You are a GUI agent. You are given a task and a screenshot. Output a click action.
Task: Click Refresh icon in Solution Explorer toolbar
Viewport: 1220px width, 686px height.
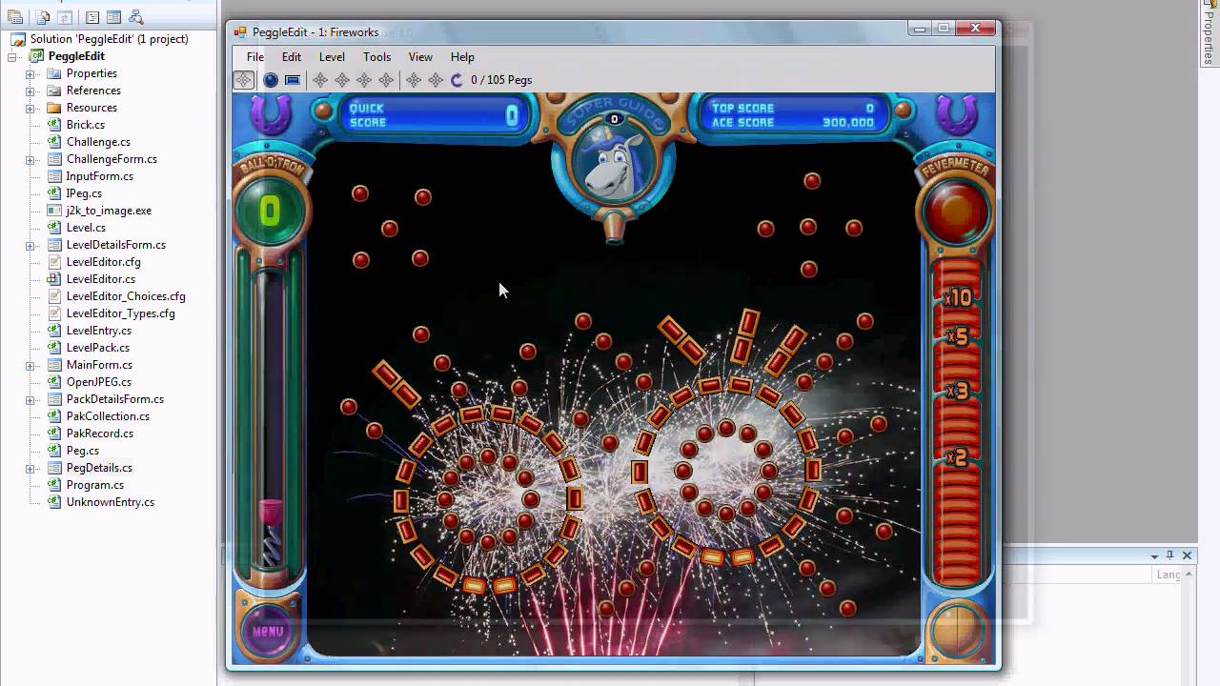click(x=64, y=17)
